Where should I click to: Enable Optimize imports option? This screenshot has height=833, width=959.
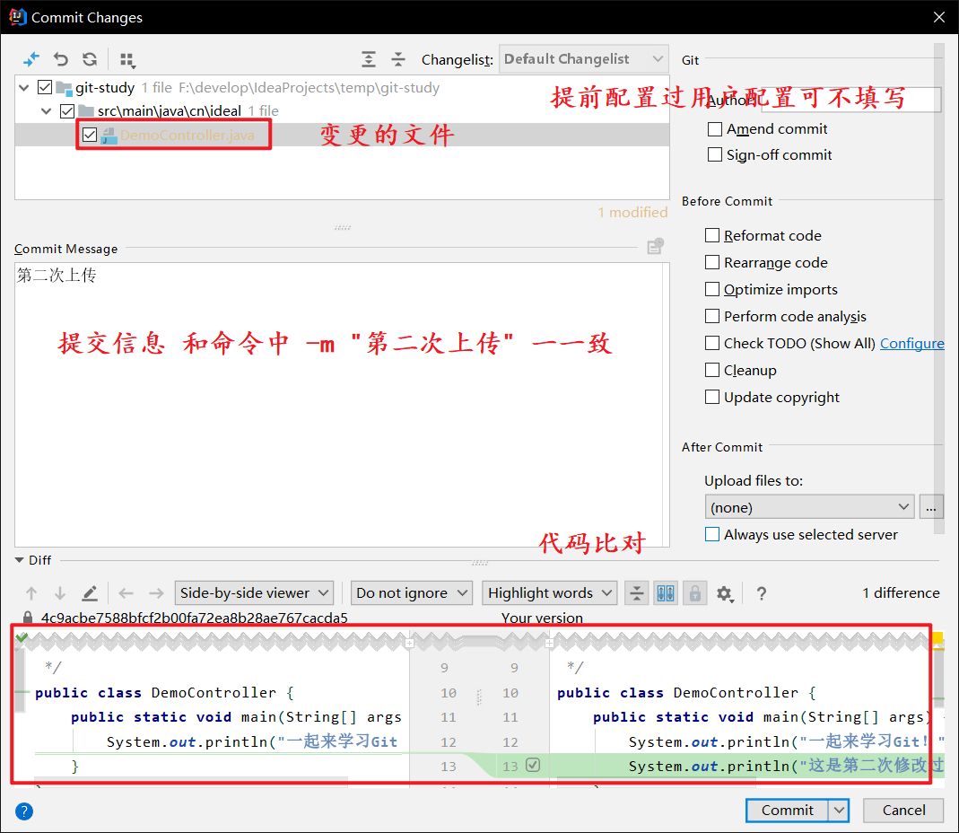coord(712,289)
